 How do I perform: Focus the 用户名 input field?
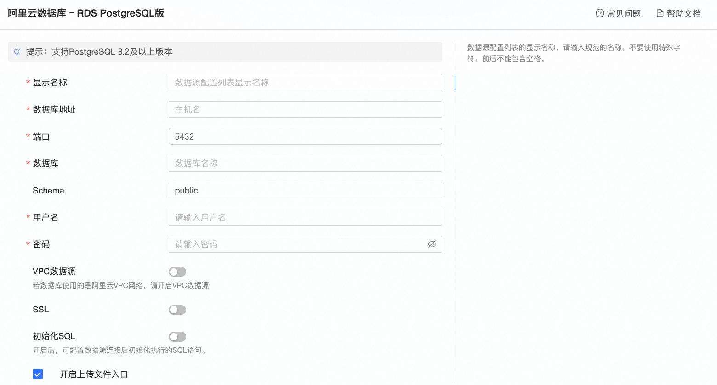pyautogui.click(x=305, y=217)
